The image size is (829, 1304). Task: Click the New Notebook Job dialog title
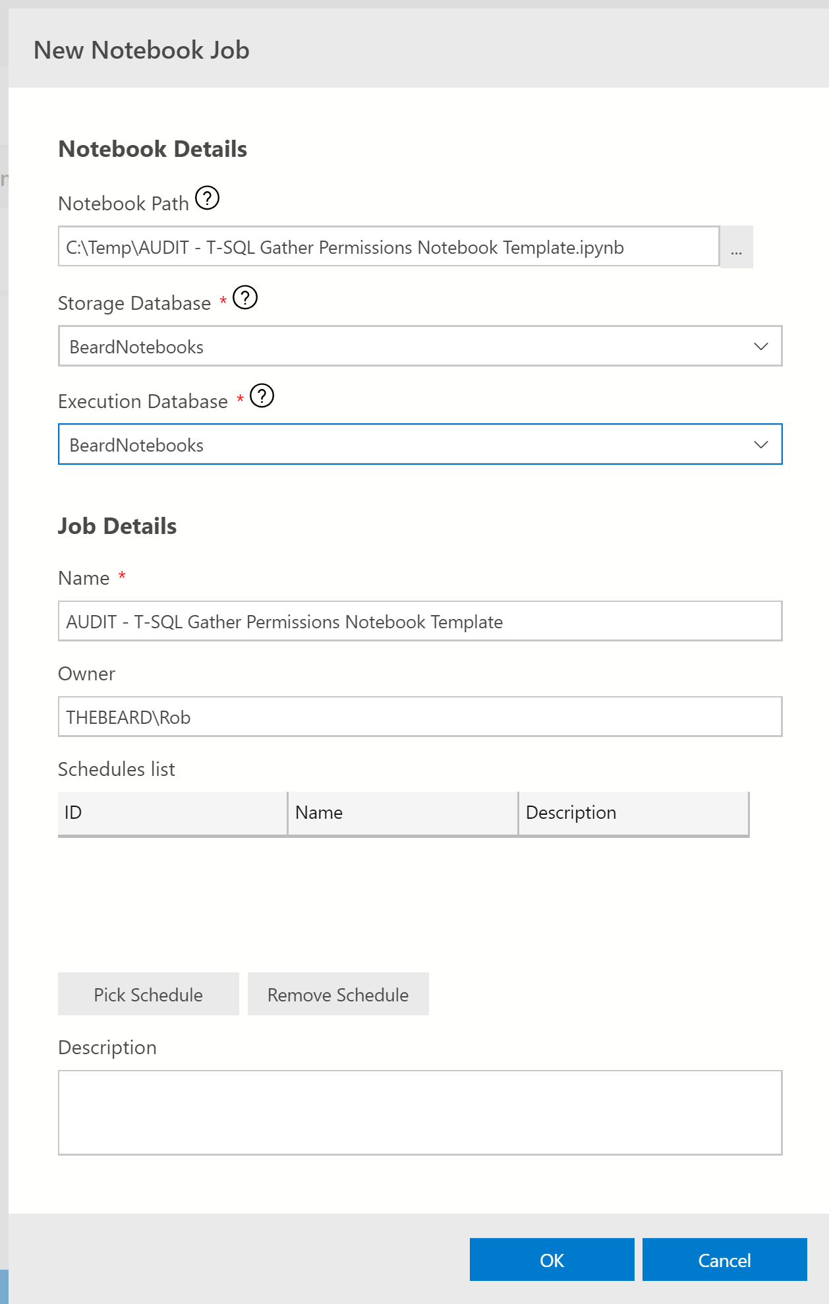coord(142,50)
